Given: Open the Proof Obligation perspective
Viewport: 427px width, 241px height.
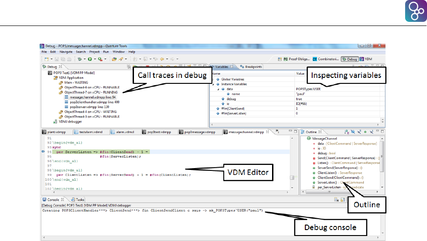Looking at the screenshot, I should point(297,59).
